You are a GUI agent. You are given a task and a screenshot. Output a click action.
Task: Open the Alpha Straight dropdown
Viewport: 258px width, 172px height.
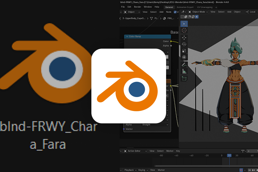[x=155, y=125]
